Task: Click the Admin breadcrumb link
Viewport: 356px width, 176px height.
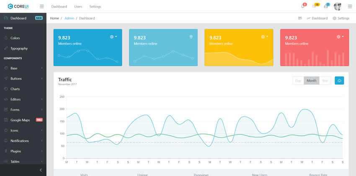Action: point(69,18)
